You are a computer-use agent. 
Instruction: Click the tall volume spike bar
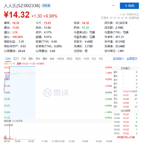tap(9, 131)
